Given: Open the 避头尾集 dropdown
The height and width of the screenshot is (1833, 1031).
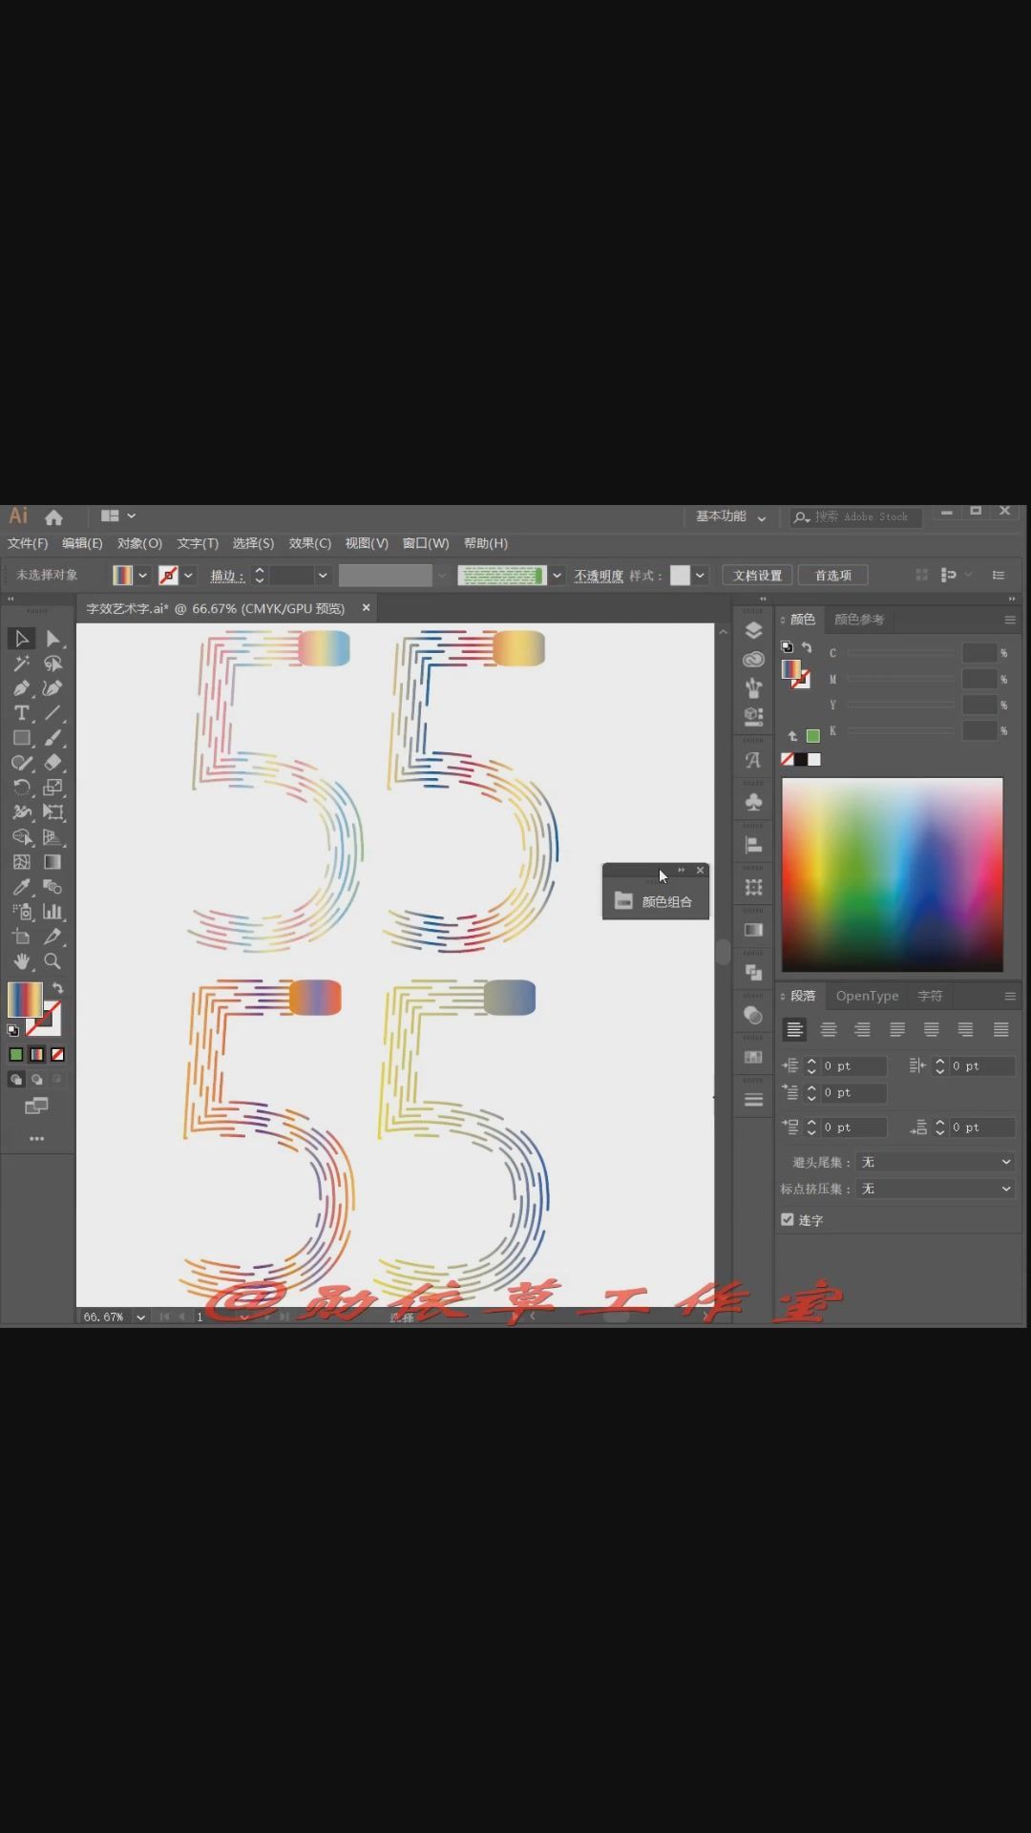Looking at the screenshot, I should [x=936, y=1162].
